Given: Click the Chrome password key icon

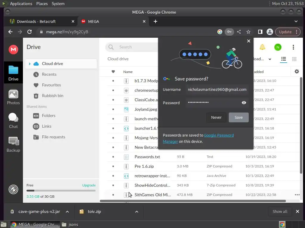Looking at the screenshot, I should point(229,32).
